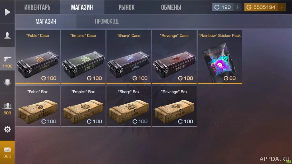This screenshot has width=292, height=164.
Task: Select the "Sharp" Box crate
Action: (x=129, y=106)
